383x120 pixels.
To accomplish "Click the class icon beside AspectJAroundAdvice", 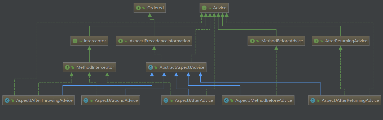I will (x=86, y=100).
